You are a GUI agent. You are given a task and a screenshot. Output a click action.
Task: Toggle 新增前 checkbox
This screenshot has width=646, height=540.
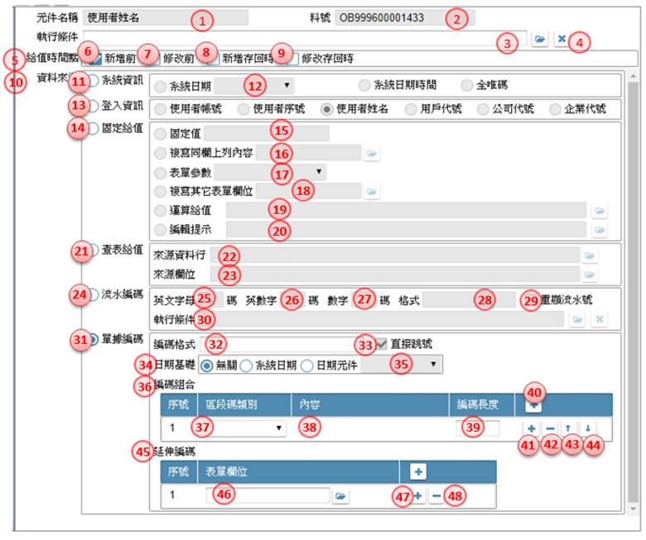(x=94, y=59)
